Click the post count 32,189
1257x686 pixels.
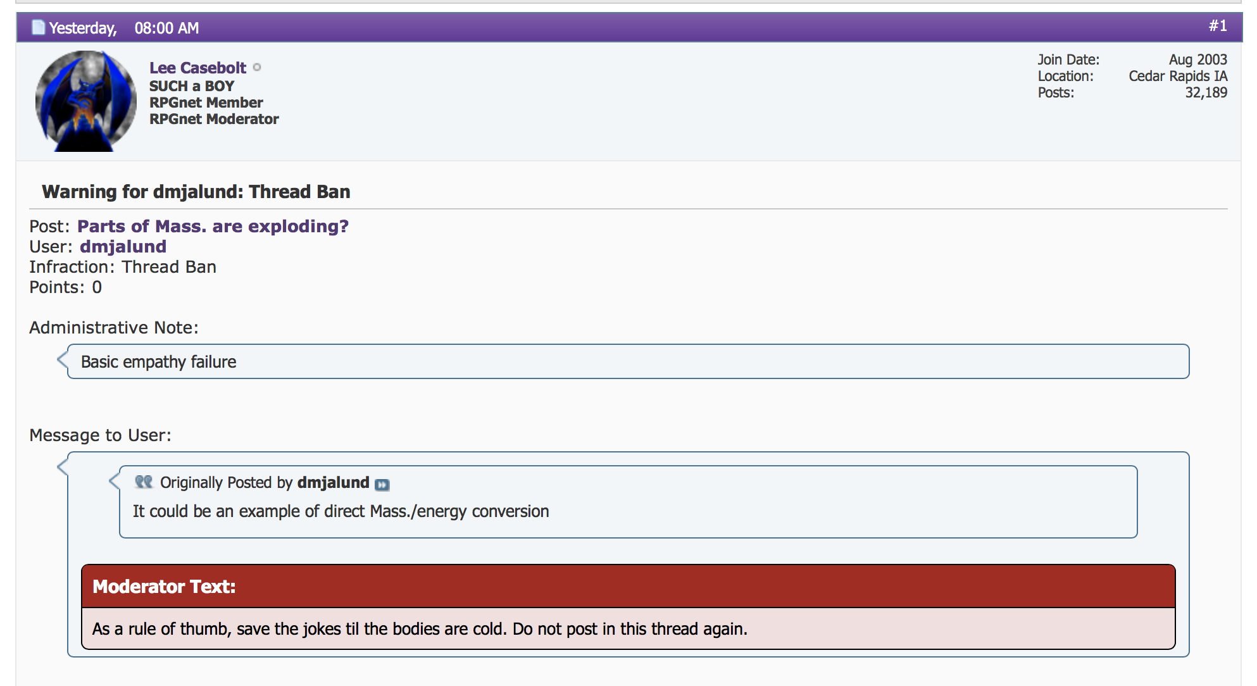(1206, 92)
